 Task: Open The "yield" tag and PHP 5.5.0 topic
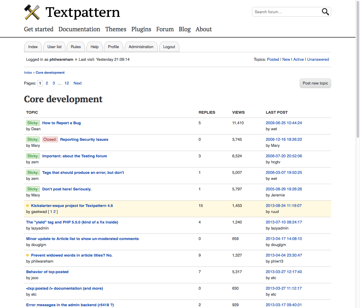tap(72, 222)
